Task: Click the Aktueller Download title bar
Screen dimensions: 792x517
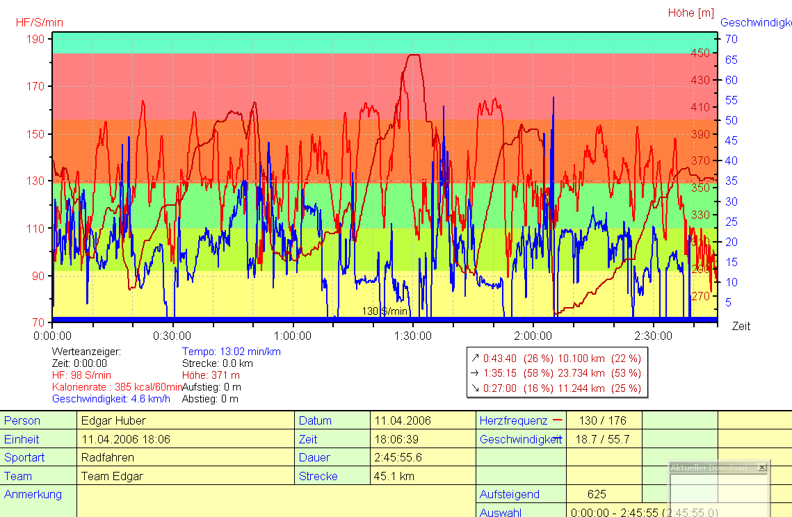Action: coord(711,468)
